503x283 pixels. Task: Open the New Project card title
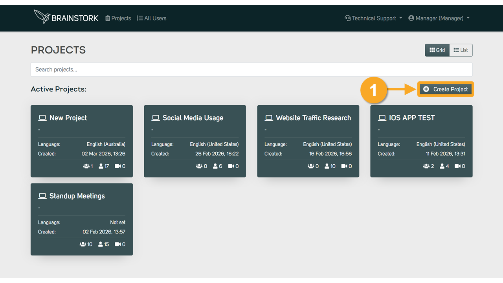click(x=68, y=118)
